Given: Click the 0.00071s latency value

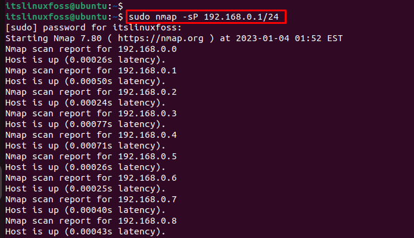Looking at the screenshot, I should [91, 146].
